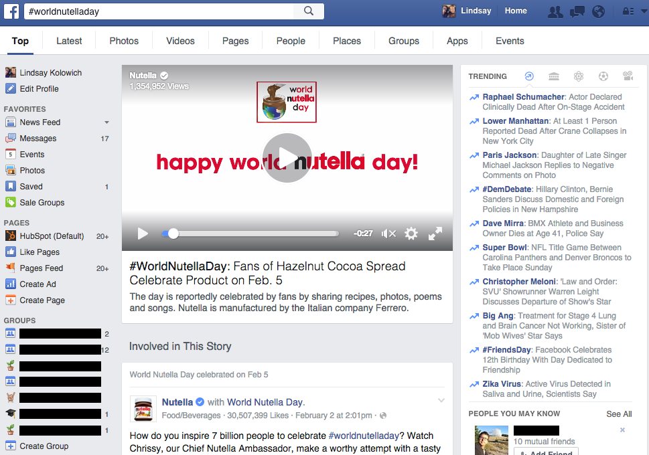Click the search magnifier button
This screenshot has height=455, width=649.
pos(308,11)
